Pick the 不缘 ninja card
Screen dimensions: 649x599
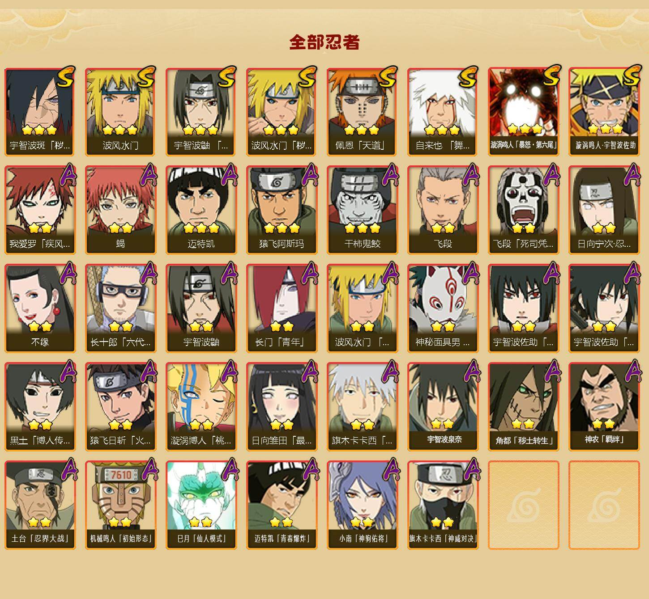(40, 308)
